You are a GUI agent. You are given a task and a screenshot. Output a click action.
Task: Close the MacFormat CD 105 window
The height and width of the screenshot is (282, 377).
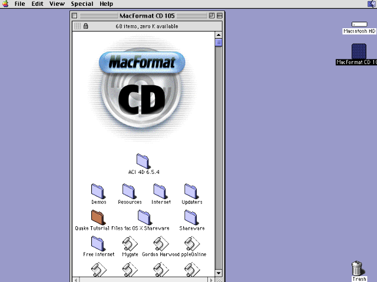[x=75, y=16]
